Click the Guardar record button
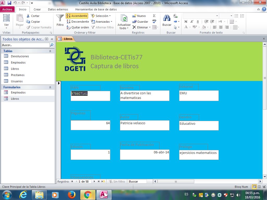267x200 pixels. pyautogui.click(x=140, y=22)
